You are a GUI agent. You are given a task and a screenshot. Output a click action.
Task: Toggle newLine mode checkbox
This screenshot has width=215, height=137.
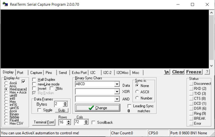point(34,84)
